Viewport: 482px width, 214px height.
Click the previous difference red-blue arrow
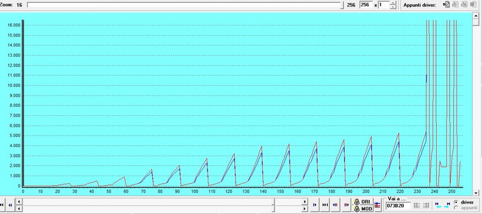pos(335,205)
